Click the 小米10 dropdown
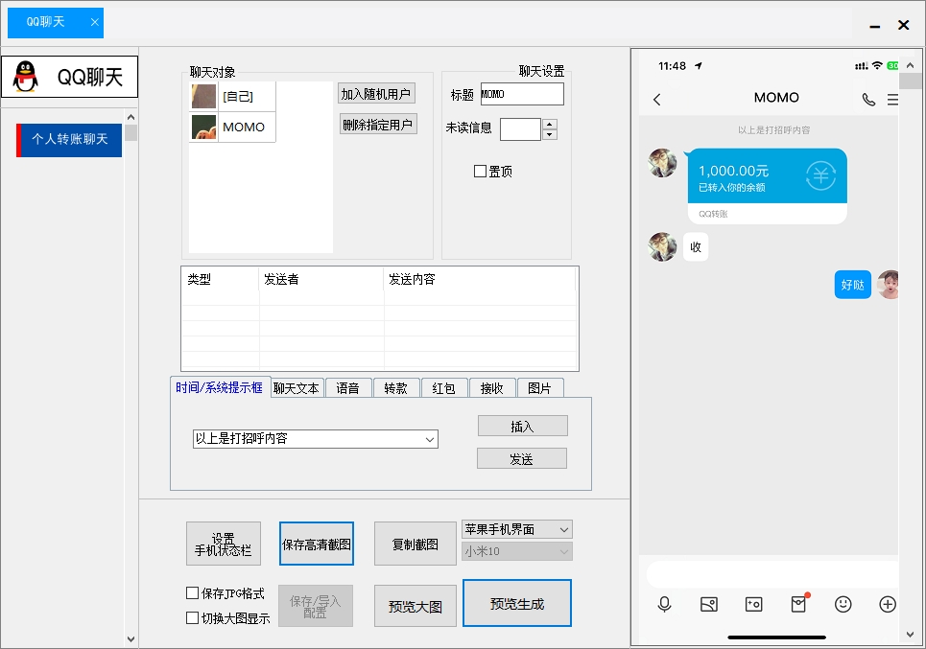 coord(516,551)
